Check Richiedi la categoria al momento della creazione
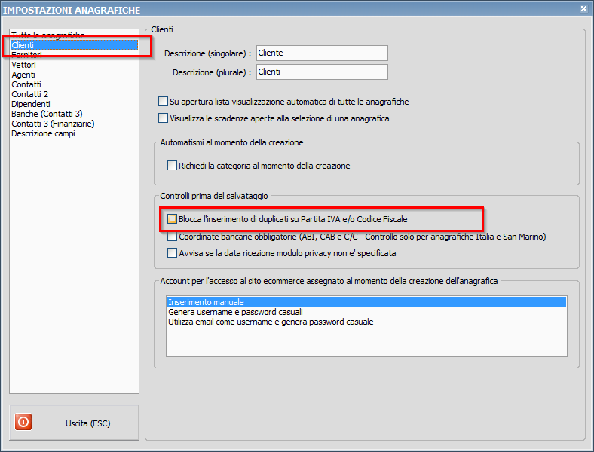Viewport: 594px width, 452px height. click(x=172, y=166)
